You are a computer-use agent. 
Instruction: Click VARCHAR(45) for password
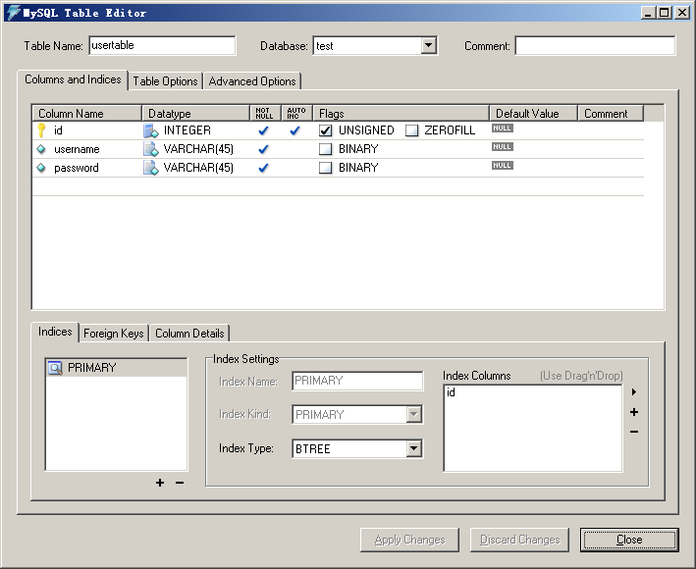(198, 168)
